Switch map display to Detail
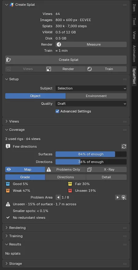The width and height of the screenshot is (138, 270). tap(106, 177)
